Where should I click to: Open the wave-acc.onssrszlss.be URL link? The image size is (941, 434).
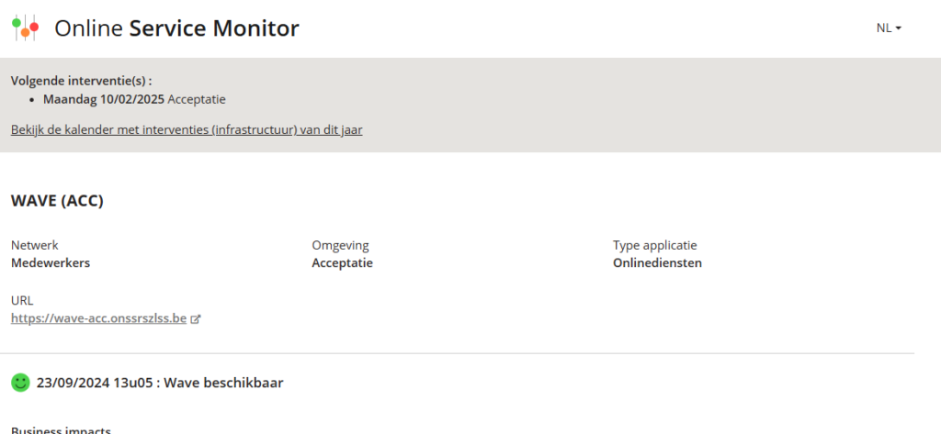click(98, 318)
